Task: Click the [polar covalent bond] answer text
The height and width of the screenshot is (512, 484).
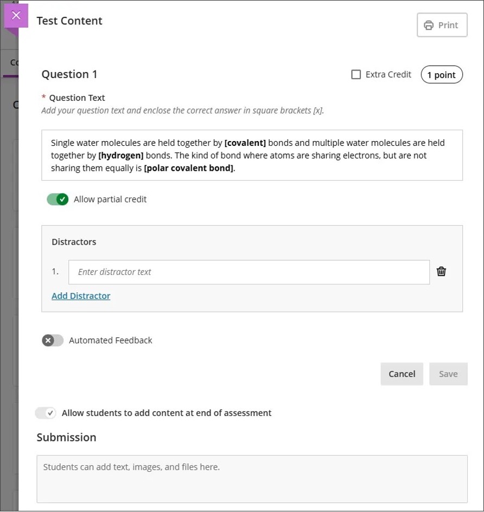Action: [x=189, y=168]
